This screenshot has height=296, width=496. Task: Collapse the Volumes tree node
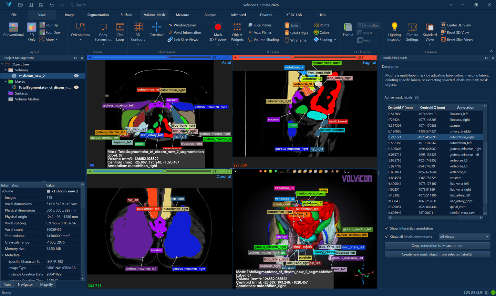(6, 70)
